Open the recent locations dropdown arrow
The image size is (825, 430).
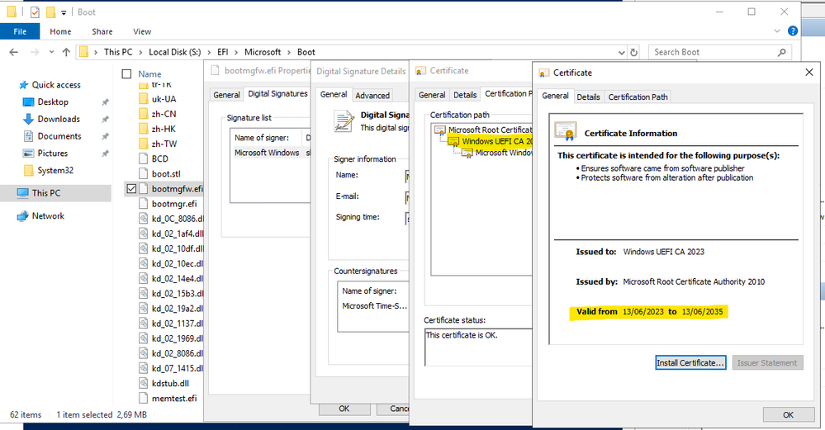tap(51, 52)
